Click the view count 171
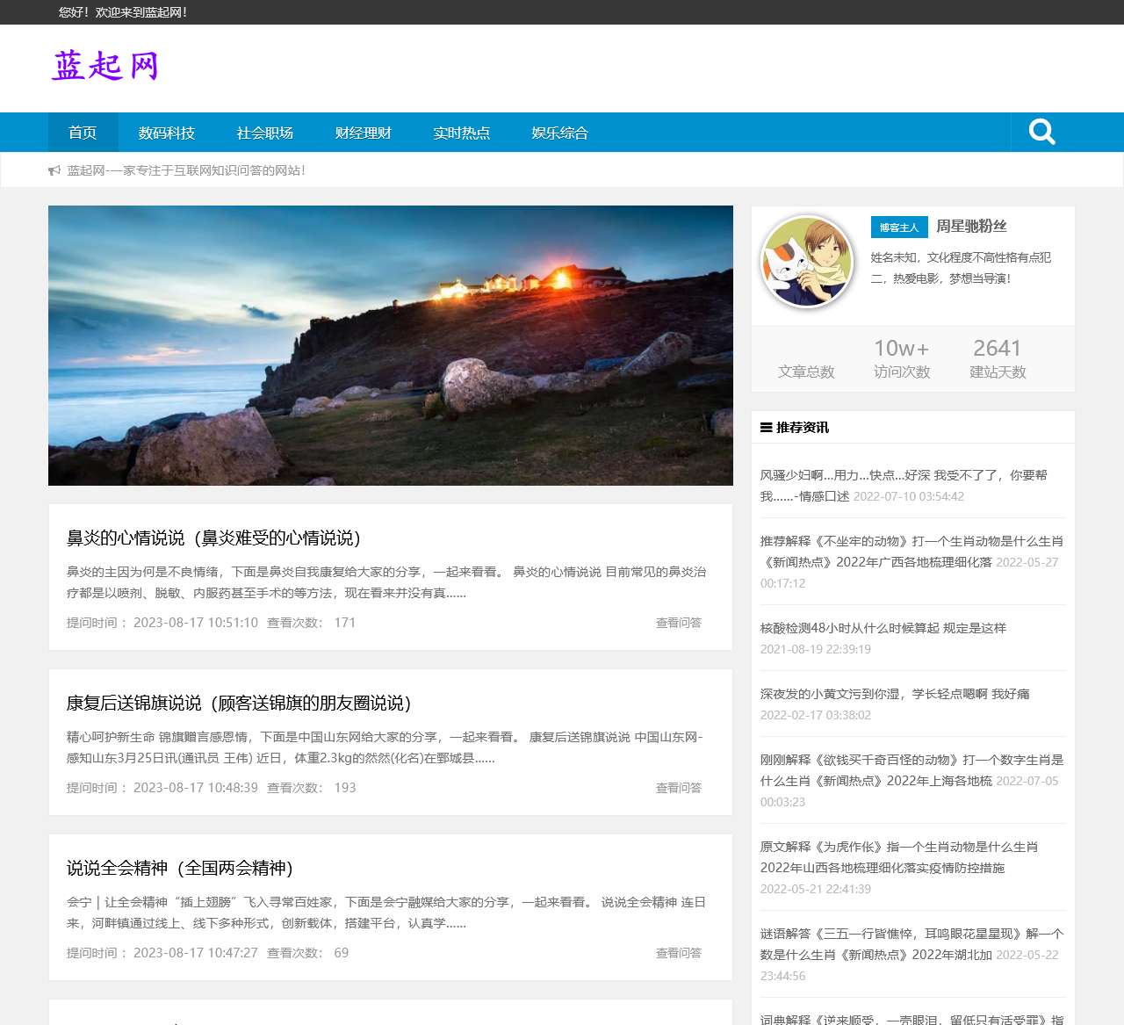This screenshot has height=1025, width=1124. click(x=345, y=623)
